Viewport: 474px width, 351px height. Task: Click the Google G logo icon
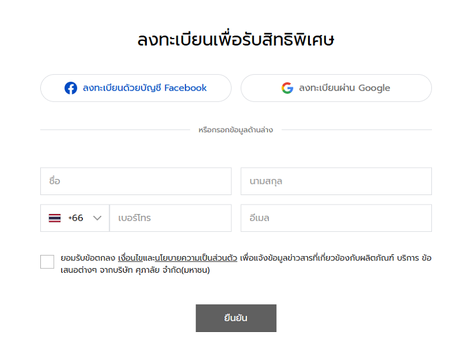click(x=287, y=88)
